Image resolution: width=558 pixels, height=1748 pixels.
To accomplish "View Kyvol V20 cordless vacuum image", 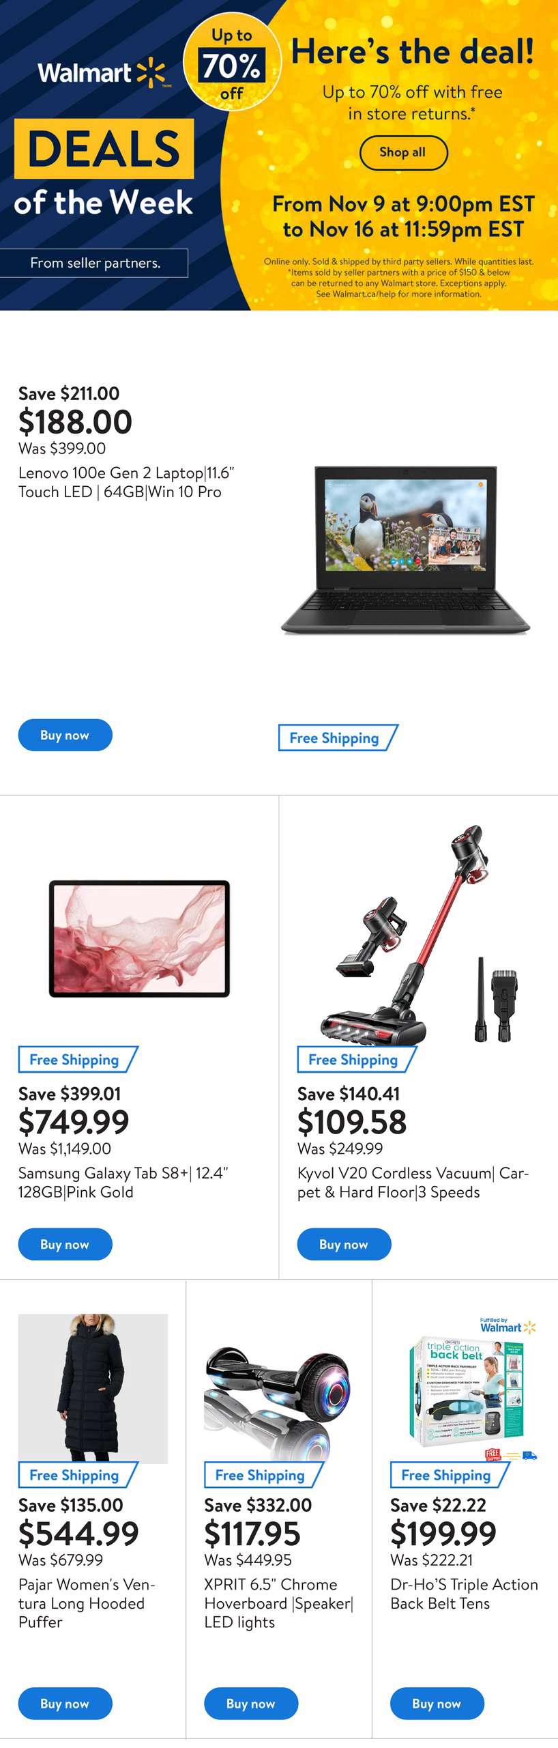I will pyautogui.click(x=418, y=933).
